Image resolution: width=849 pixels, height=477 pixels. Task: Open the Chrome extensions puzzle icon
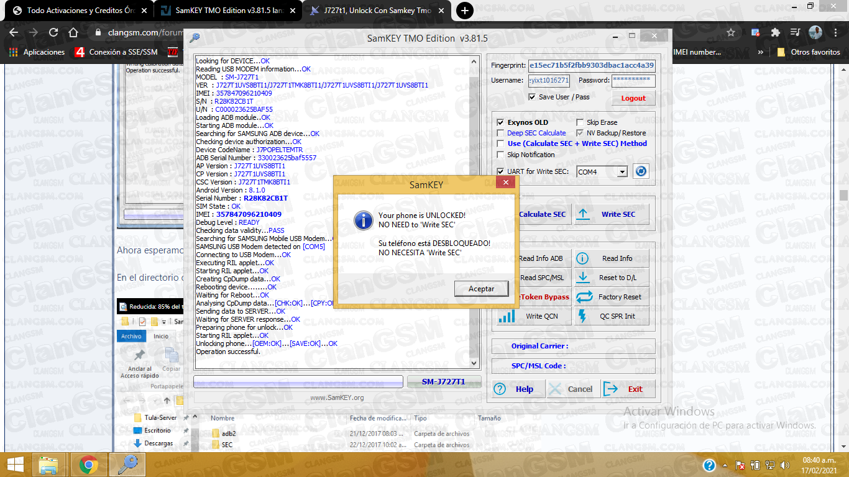tap(775, 32)
